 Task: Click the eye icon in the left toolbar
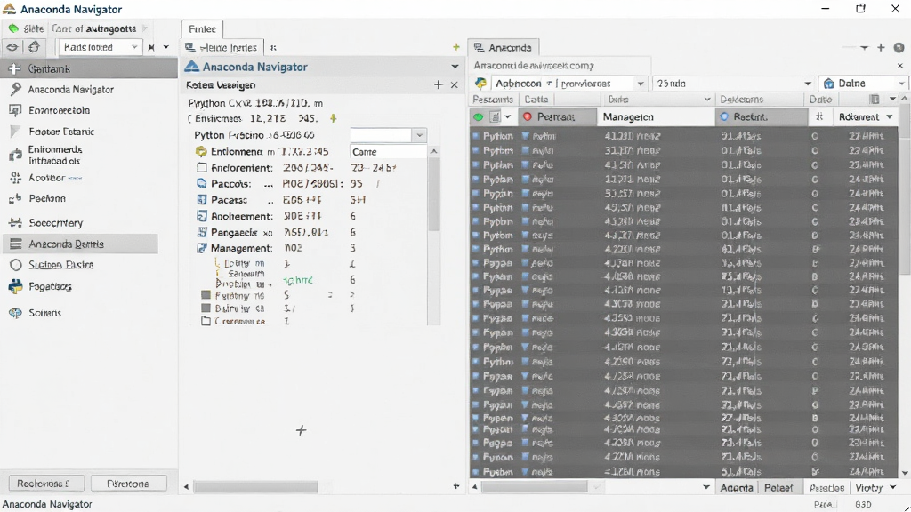point(12,47)
